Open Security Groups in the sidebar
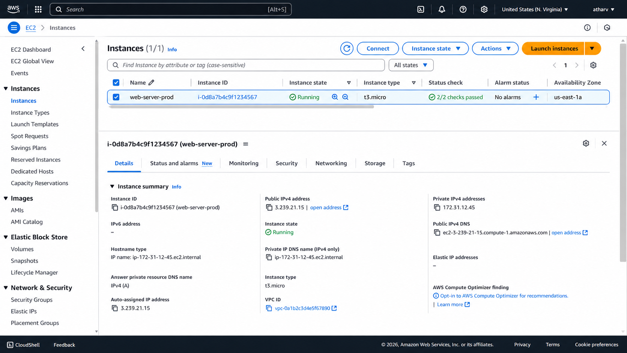Image resolution: width=627 pixels, height=353 pixels. [32, 300]
